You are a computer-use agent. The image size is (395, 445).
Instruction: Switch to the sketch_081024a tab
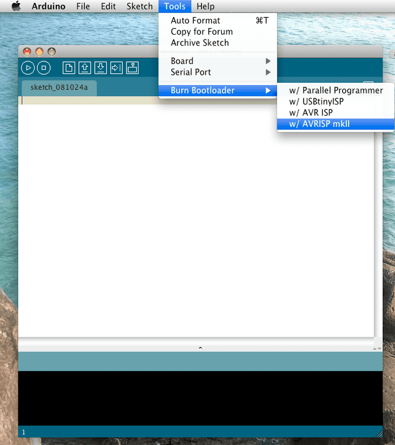tap(59, 87)
